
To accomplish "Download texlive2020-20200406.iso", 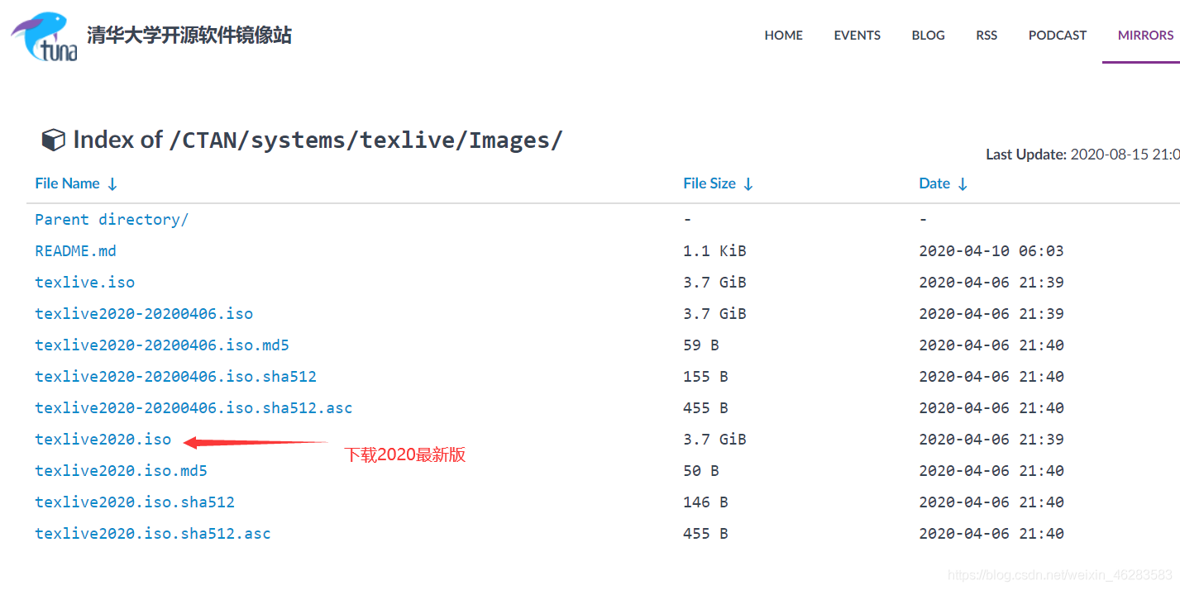I will [x=144, y=313].
